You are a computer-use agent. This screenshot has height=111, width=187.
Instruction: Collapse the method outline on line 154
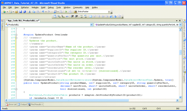pos(16,89)
